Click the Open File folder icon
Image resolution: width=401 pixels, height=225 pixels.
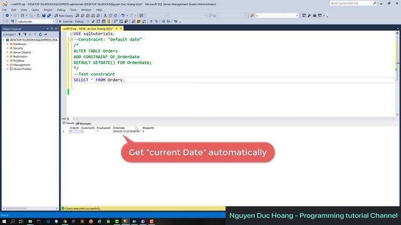click(38, 16)
